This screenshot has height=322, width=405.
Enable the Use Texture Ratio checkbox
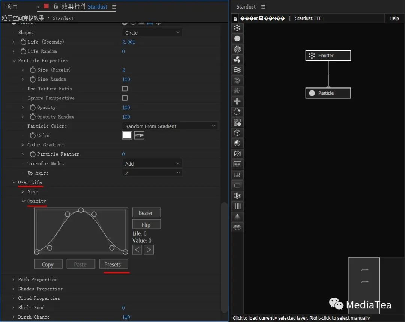[125, 89]
